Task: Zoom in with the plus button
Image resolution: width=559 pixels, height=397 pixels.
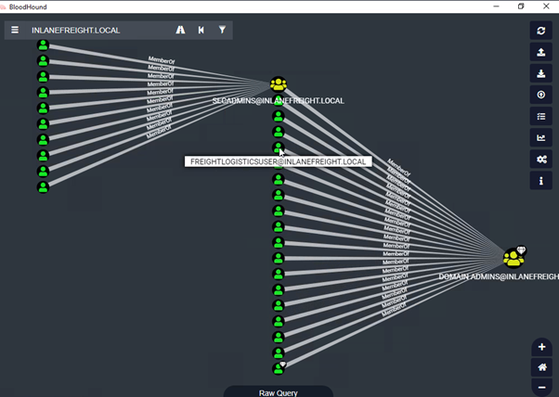Action: pos(542,347)
